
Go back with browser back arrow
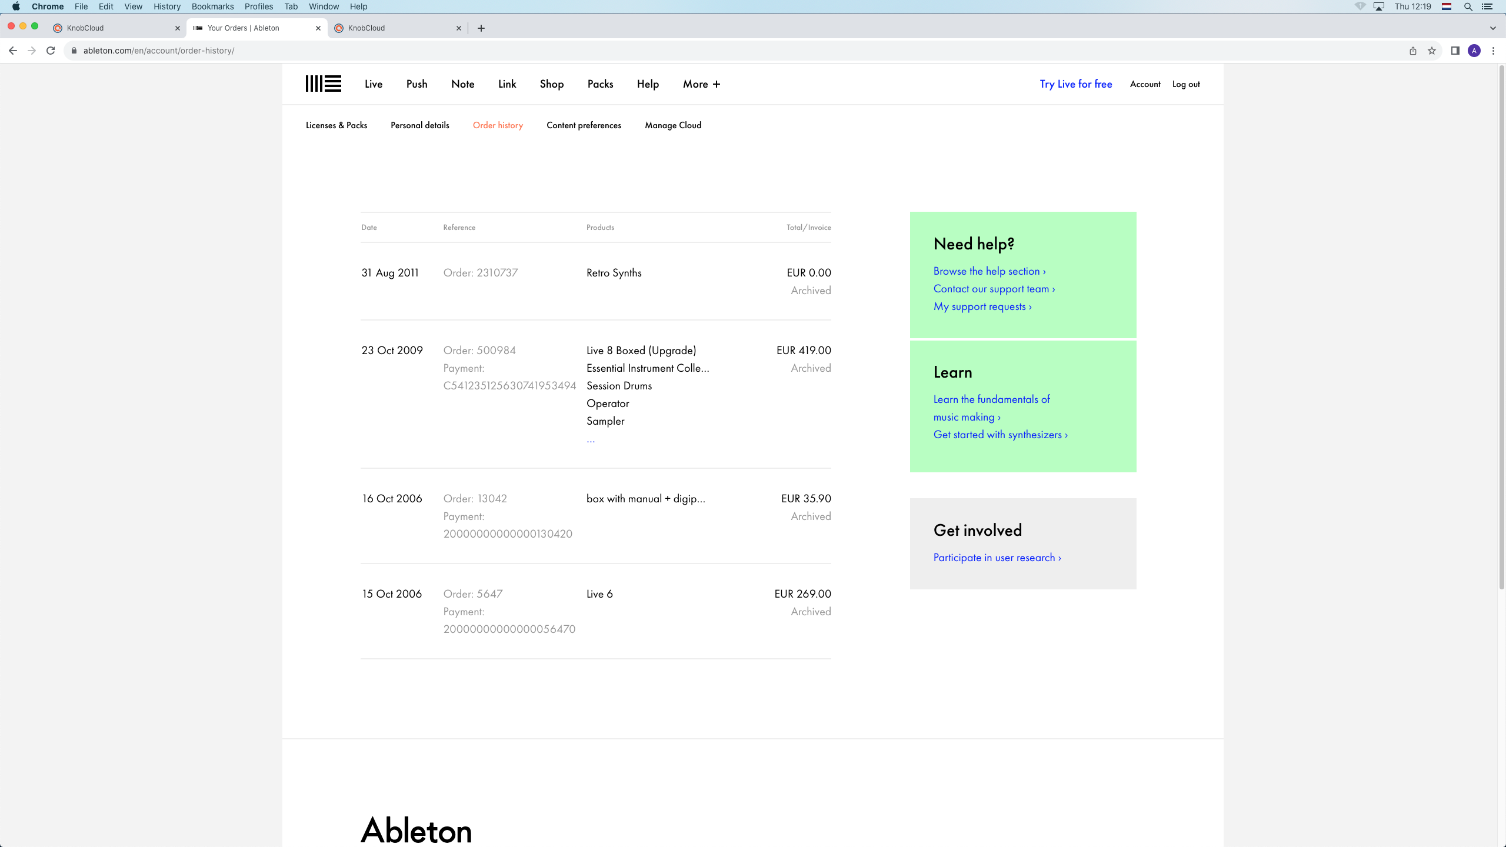click(x=13, y=51)
